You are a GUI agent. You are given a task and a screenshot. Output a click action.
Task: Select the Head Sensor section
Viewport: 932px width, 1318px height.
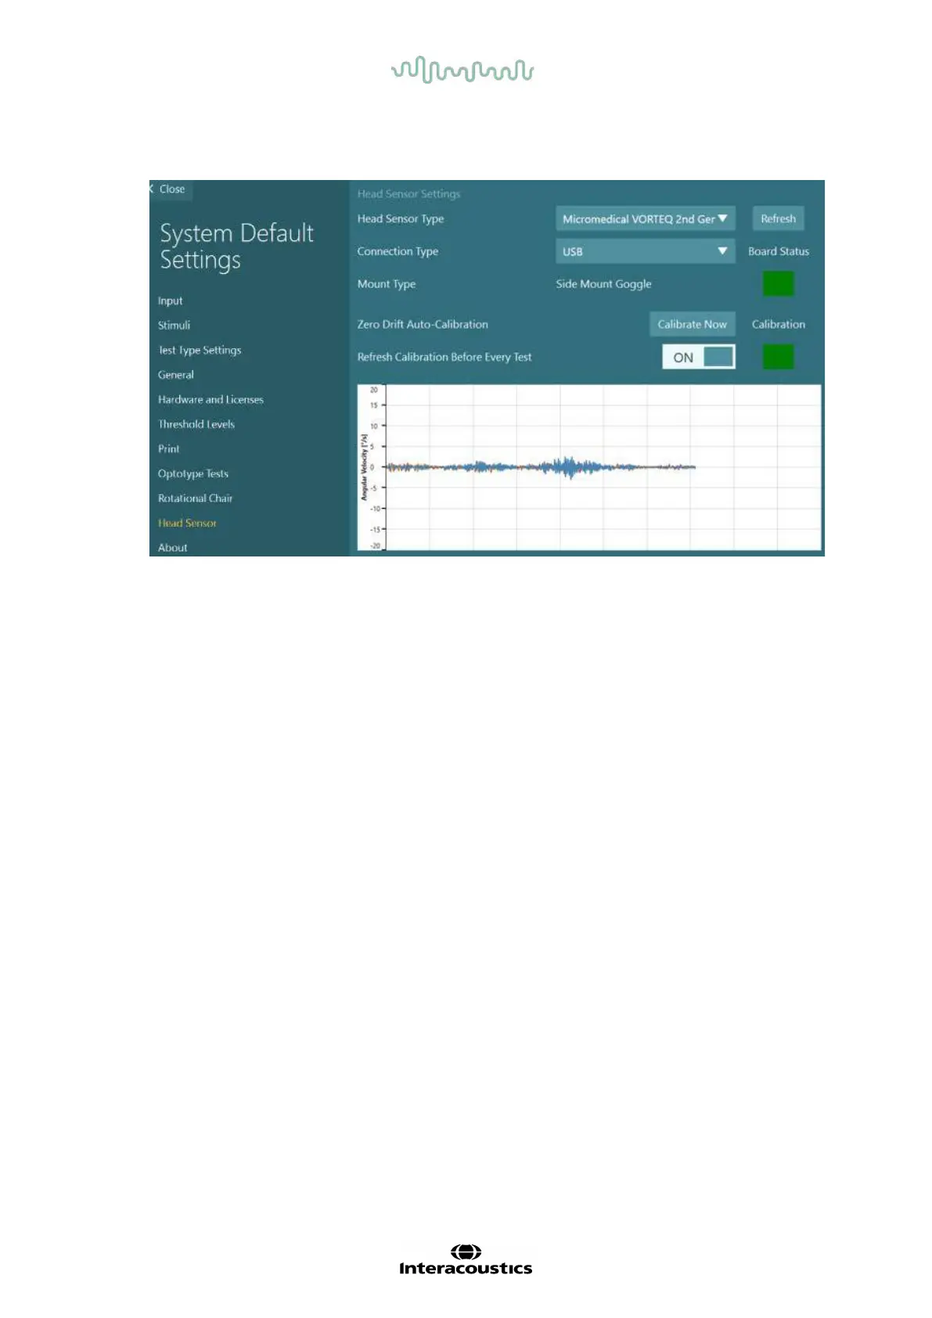(x=187, y=523)
